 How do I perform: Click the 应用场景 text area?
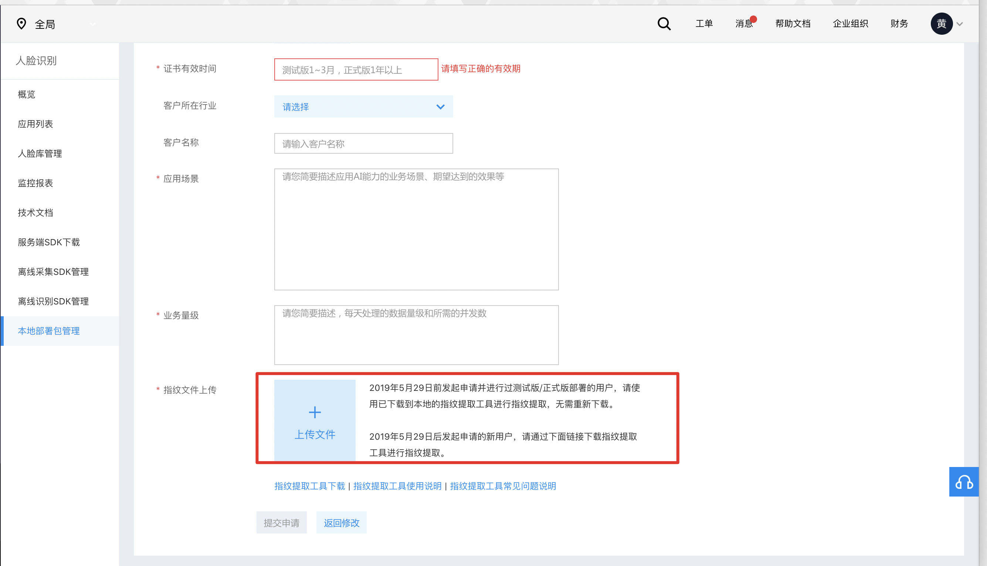416,229
